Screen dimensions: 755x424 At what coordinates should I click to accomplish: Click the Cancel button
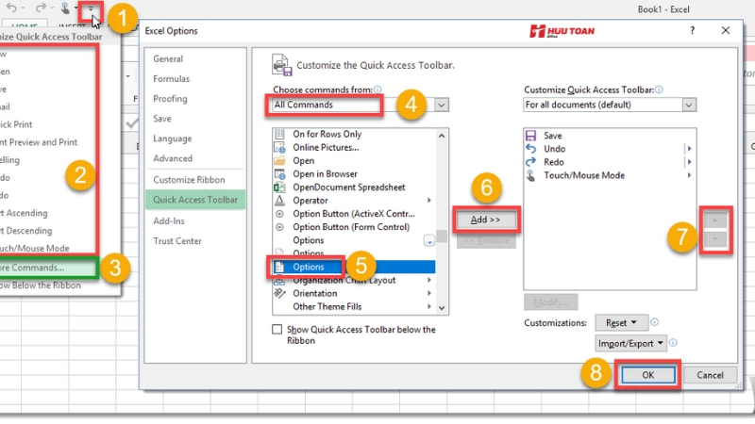click(710, 375)
